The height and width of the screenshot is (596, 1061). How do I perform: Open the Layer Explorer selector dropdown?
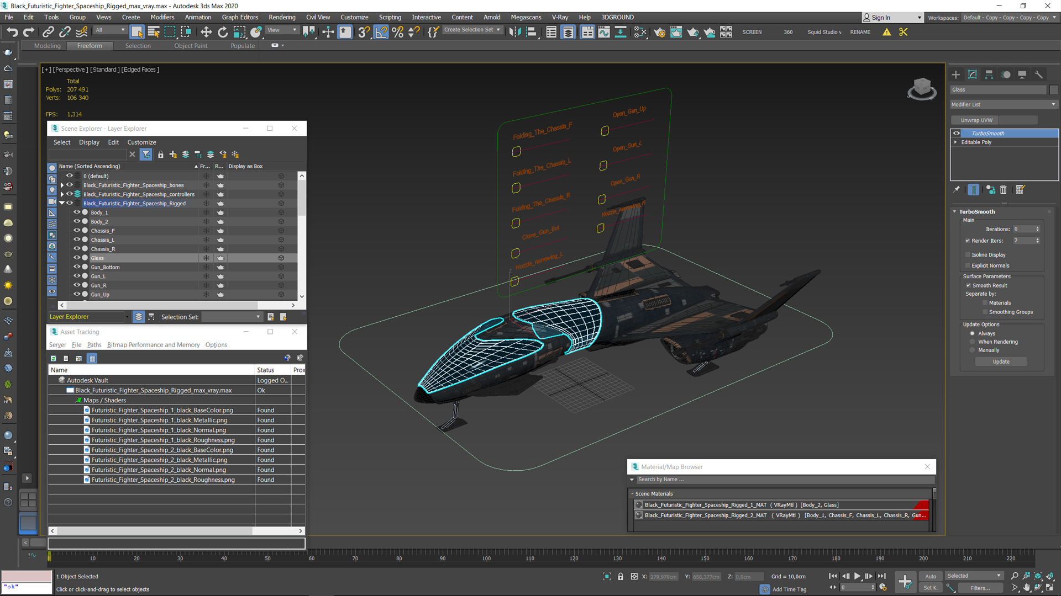[88, 317]
